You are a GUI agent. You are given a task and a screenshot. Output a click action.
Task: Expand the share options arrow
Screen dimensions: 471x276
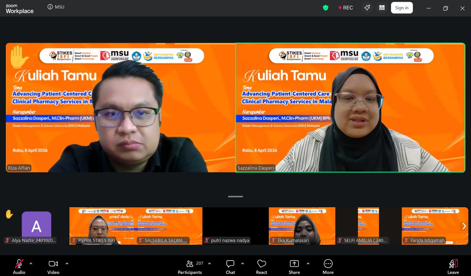click(308, 264)
